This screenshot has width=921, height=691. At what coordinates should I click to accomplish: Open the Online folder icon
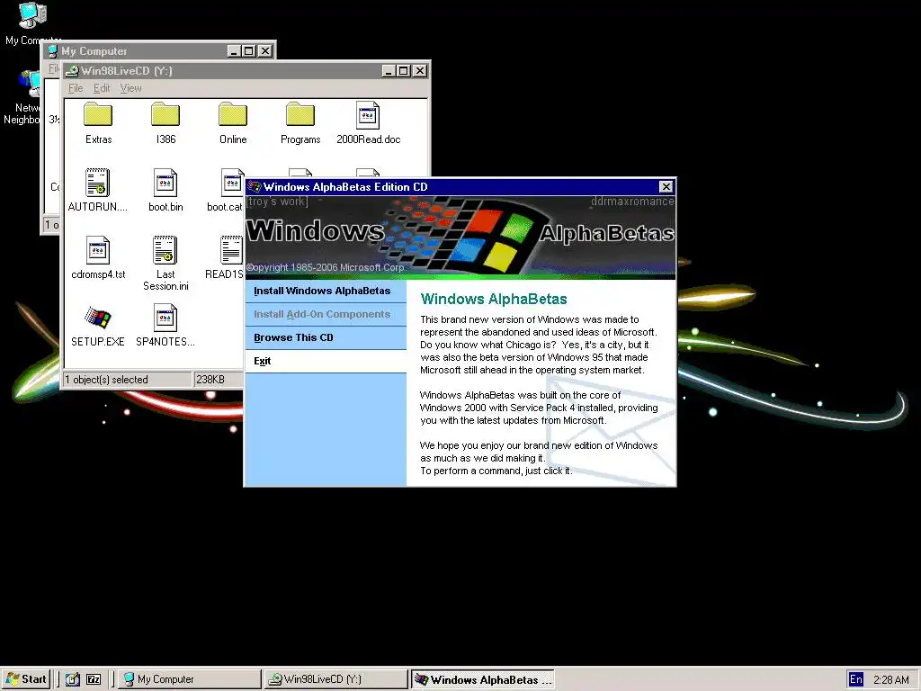233,115
